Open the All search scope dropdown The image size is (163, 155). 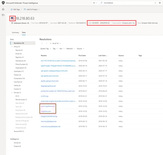(95, 3)
